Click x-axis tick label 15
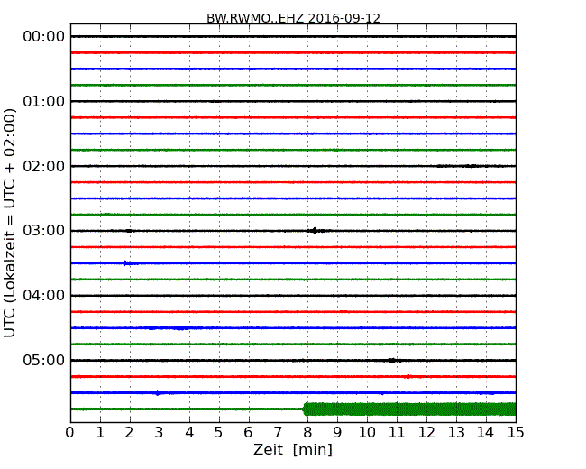 [516, 432]
